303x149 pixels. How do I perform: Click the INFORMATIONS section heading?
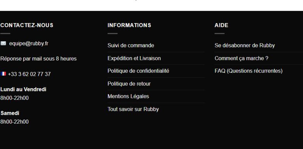coord(129,25)
